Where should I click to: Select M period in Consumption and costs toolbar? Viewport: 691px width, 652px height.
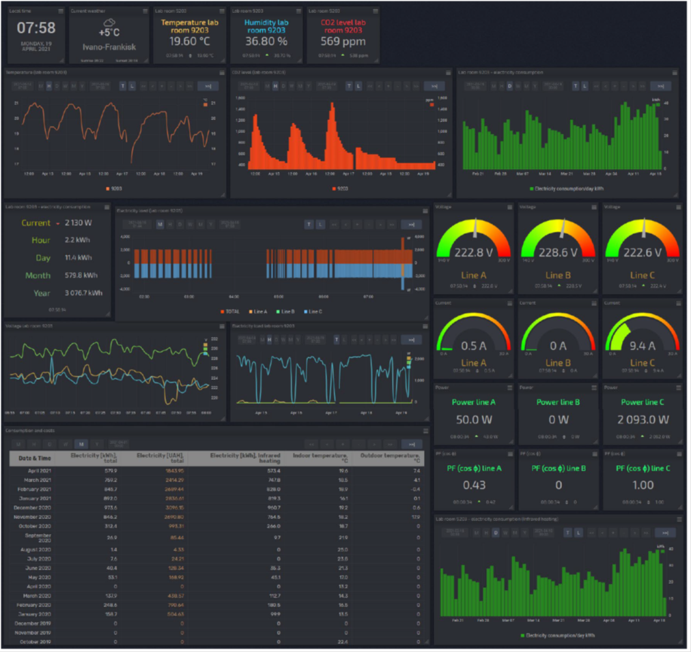(81, 444)
